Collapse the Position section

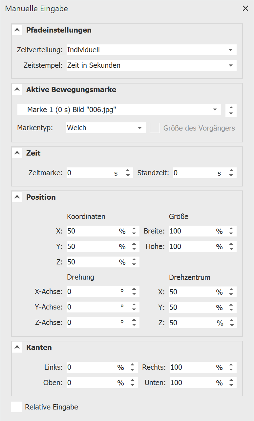tap(17, 197)
